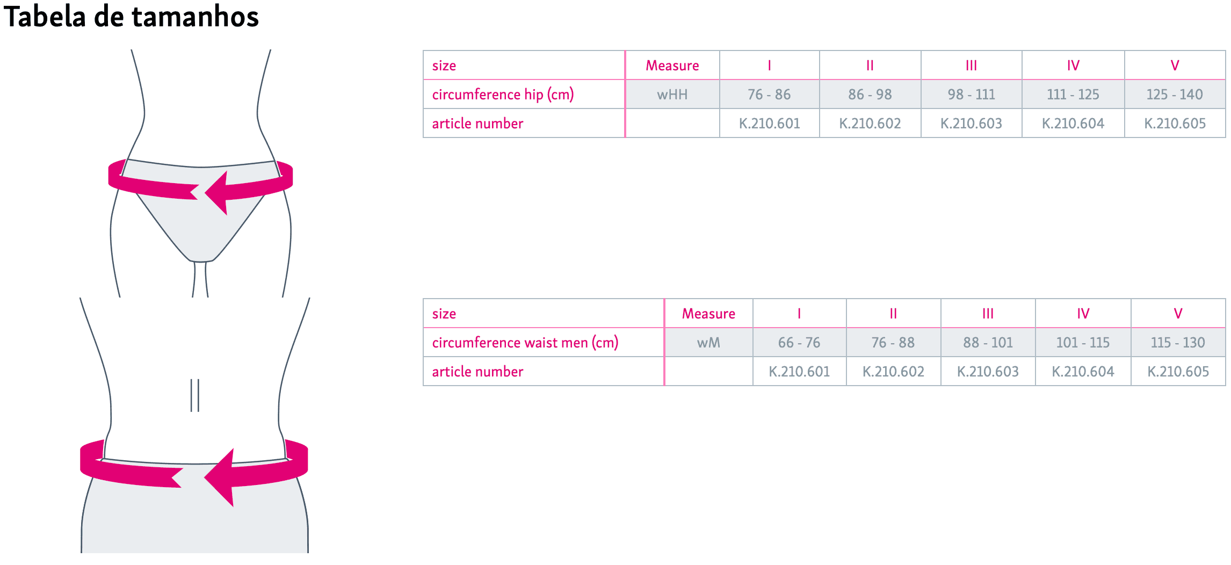Select the hip illustration figure
The width and height of the screenshot is (1231, 565).
pos(200,173)
